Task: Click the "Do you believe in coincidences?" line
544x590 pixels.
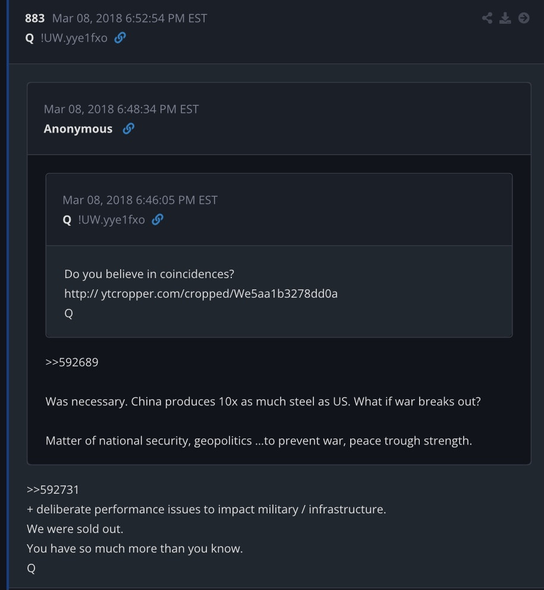Action: click(149, 275)
